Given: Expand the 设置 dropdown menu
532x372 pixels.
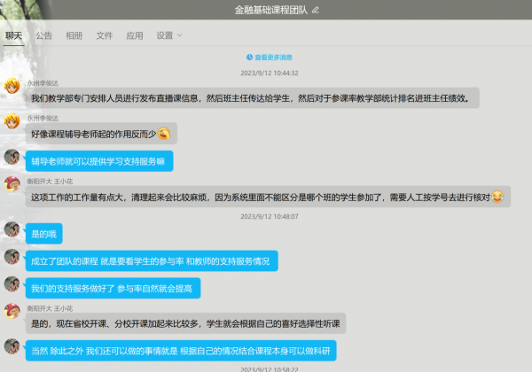Looking at the screenshot, I should [x=168, y=35].
